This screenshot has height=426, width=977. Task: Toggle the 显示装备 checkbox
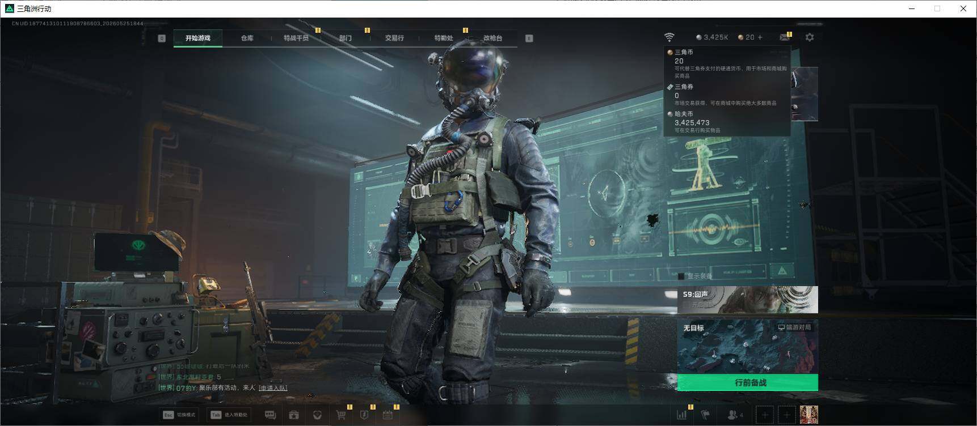click(x=681, y=276)
